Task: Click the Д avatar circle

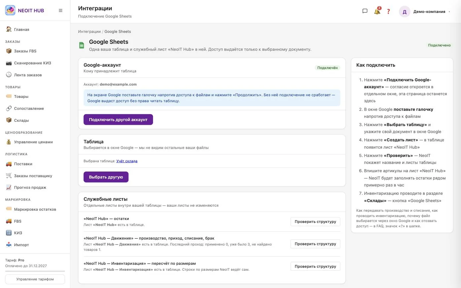Action: coord(405,12)
